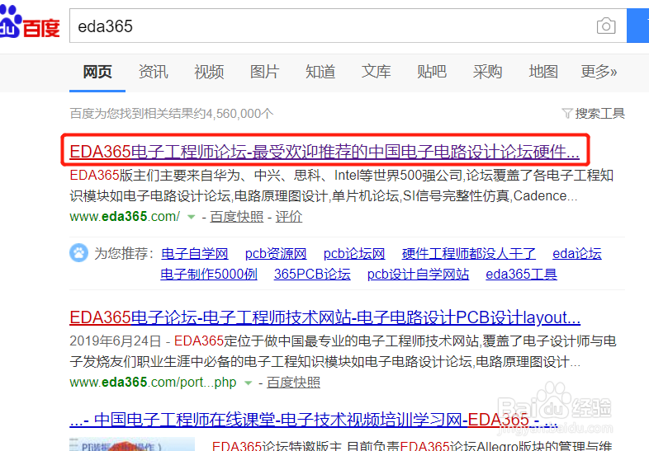The image size is (649, 451).
Task: Click the funnel icon beside 搜索工具
Action: (567, 113)
